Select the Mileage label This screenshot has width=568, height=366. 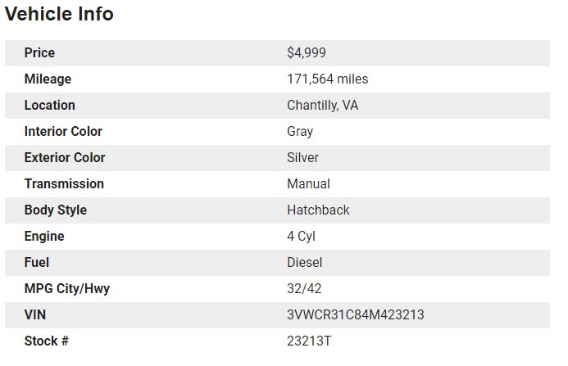[x=48, y=79]
